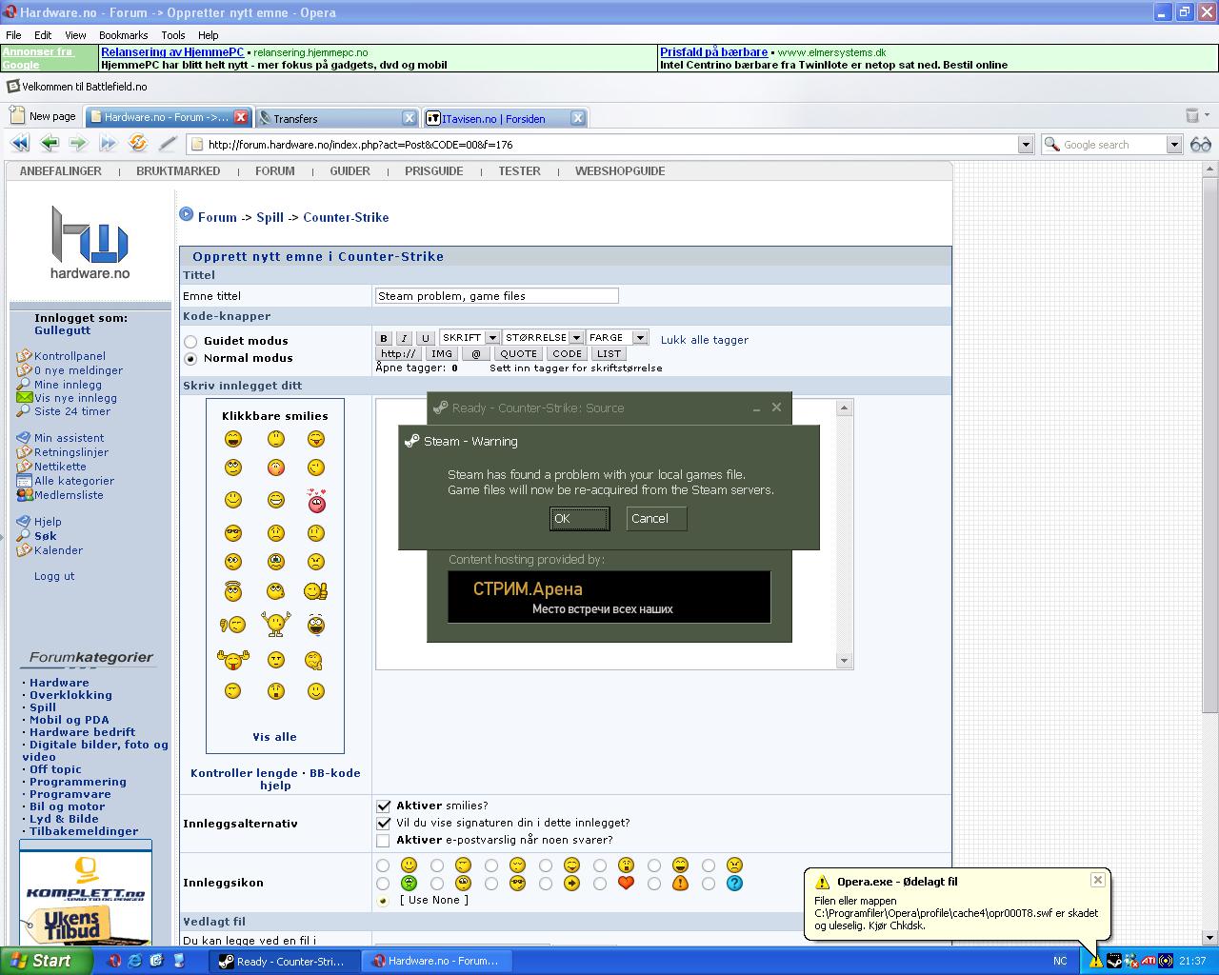Open the Bookmarks menu
This screenshot has width=1219, height=975.
(124, 35)
